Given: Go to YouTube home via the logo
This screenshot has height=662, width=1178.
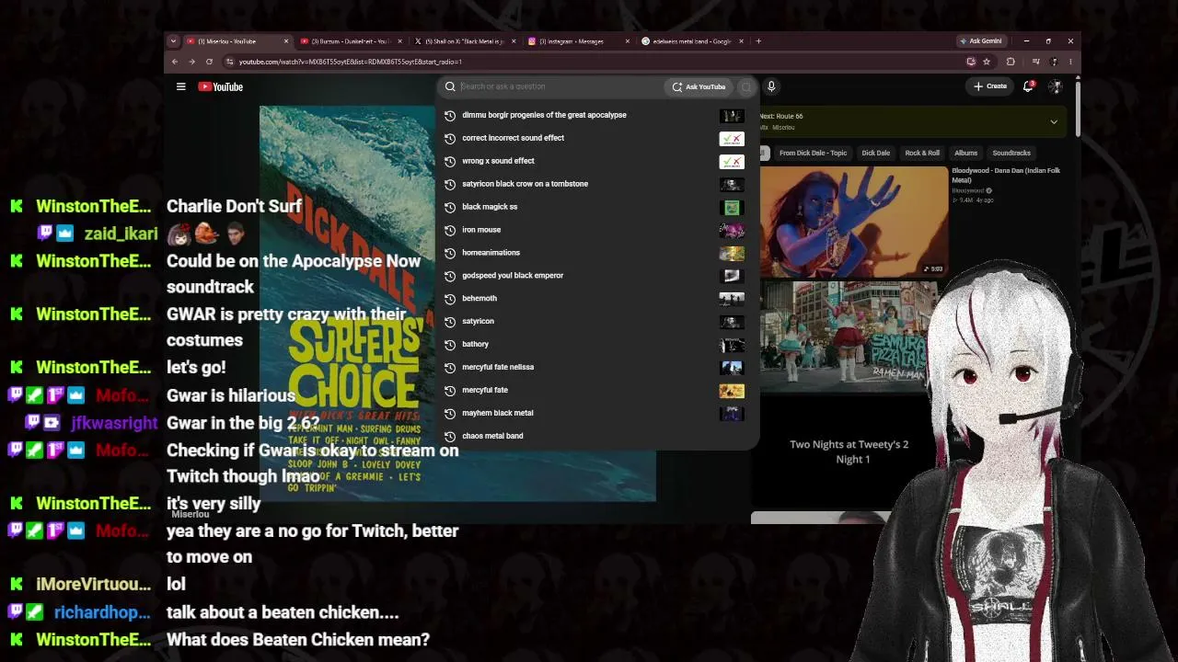Looking at the screenshot, I should tap(221, 86).
